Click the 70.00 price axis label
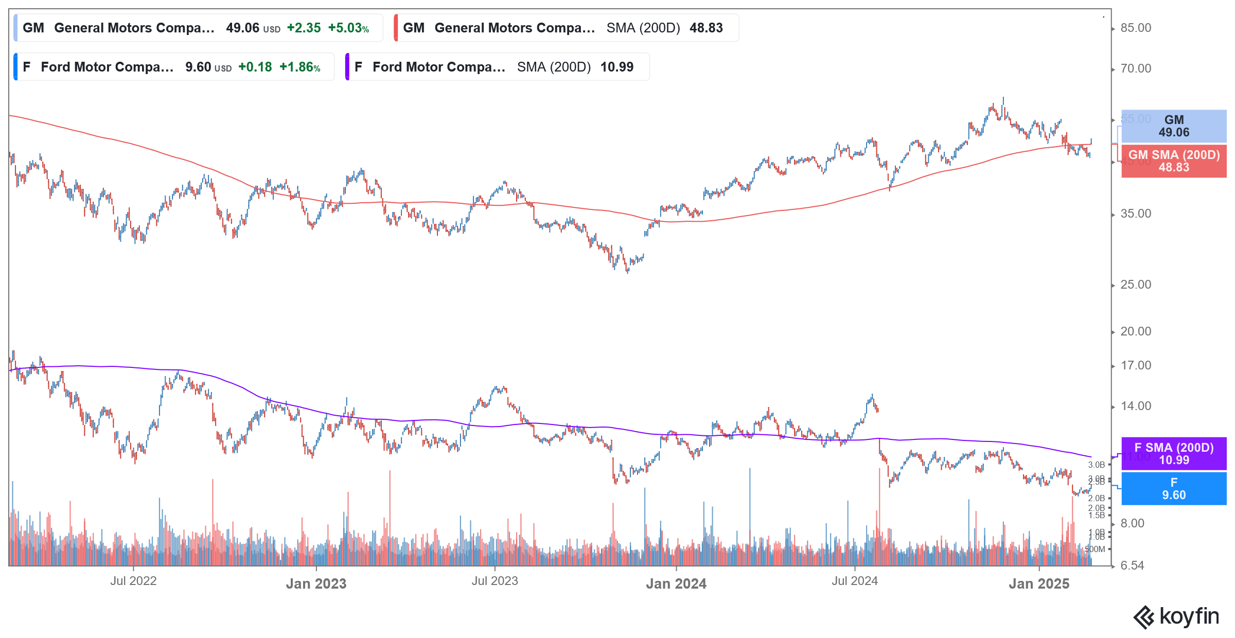Screen dimensions: 1235x638 [x=1136, y=68]
